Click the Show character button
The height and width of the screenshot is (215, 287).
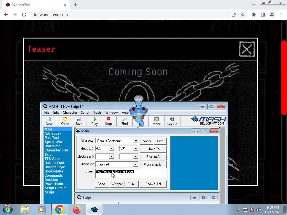pos(147,141)
